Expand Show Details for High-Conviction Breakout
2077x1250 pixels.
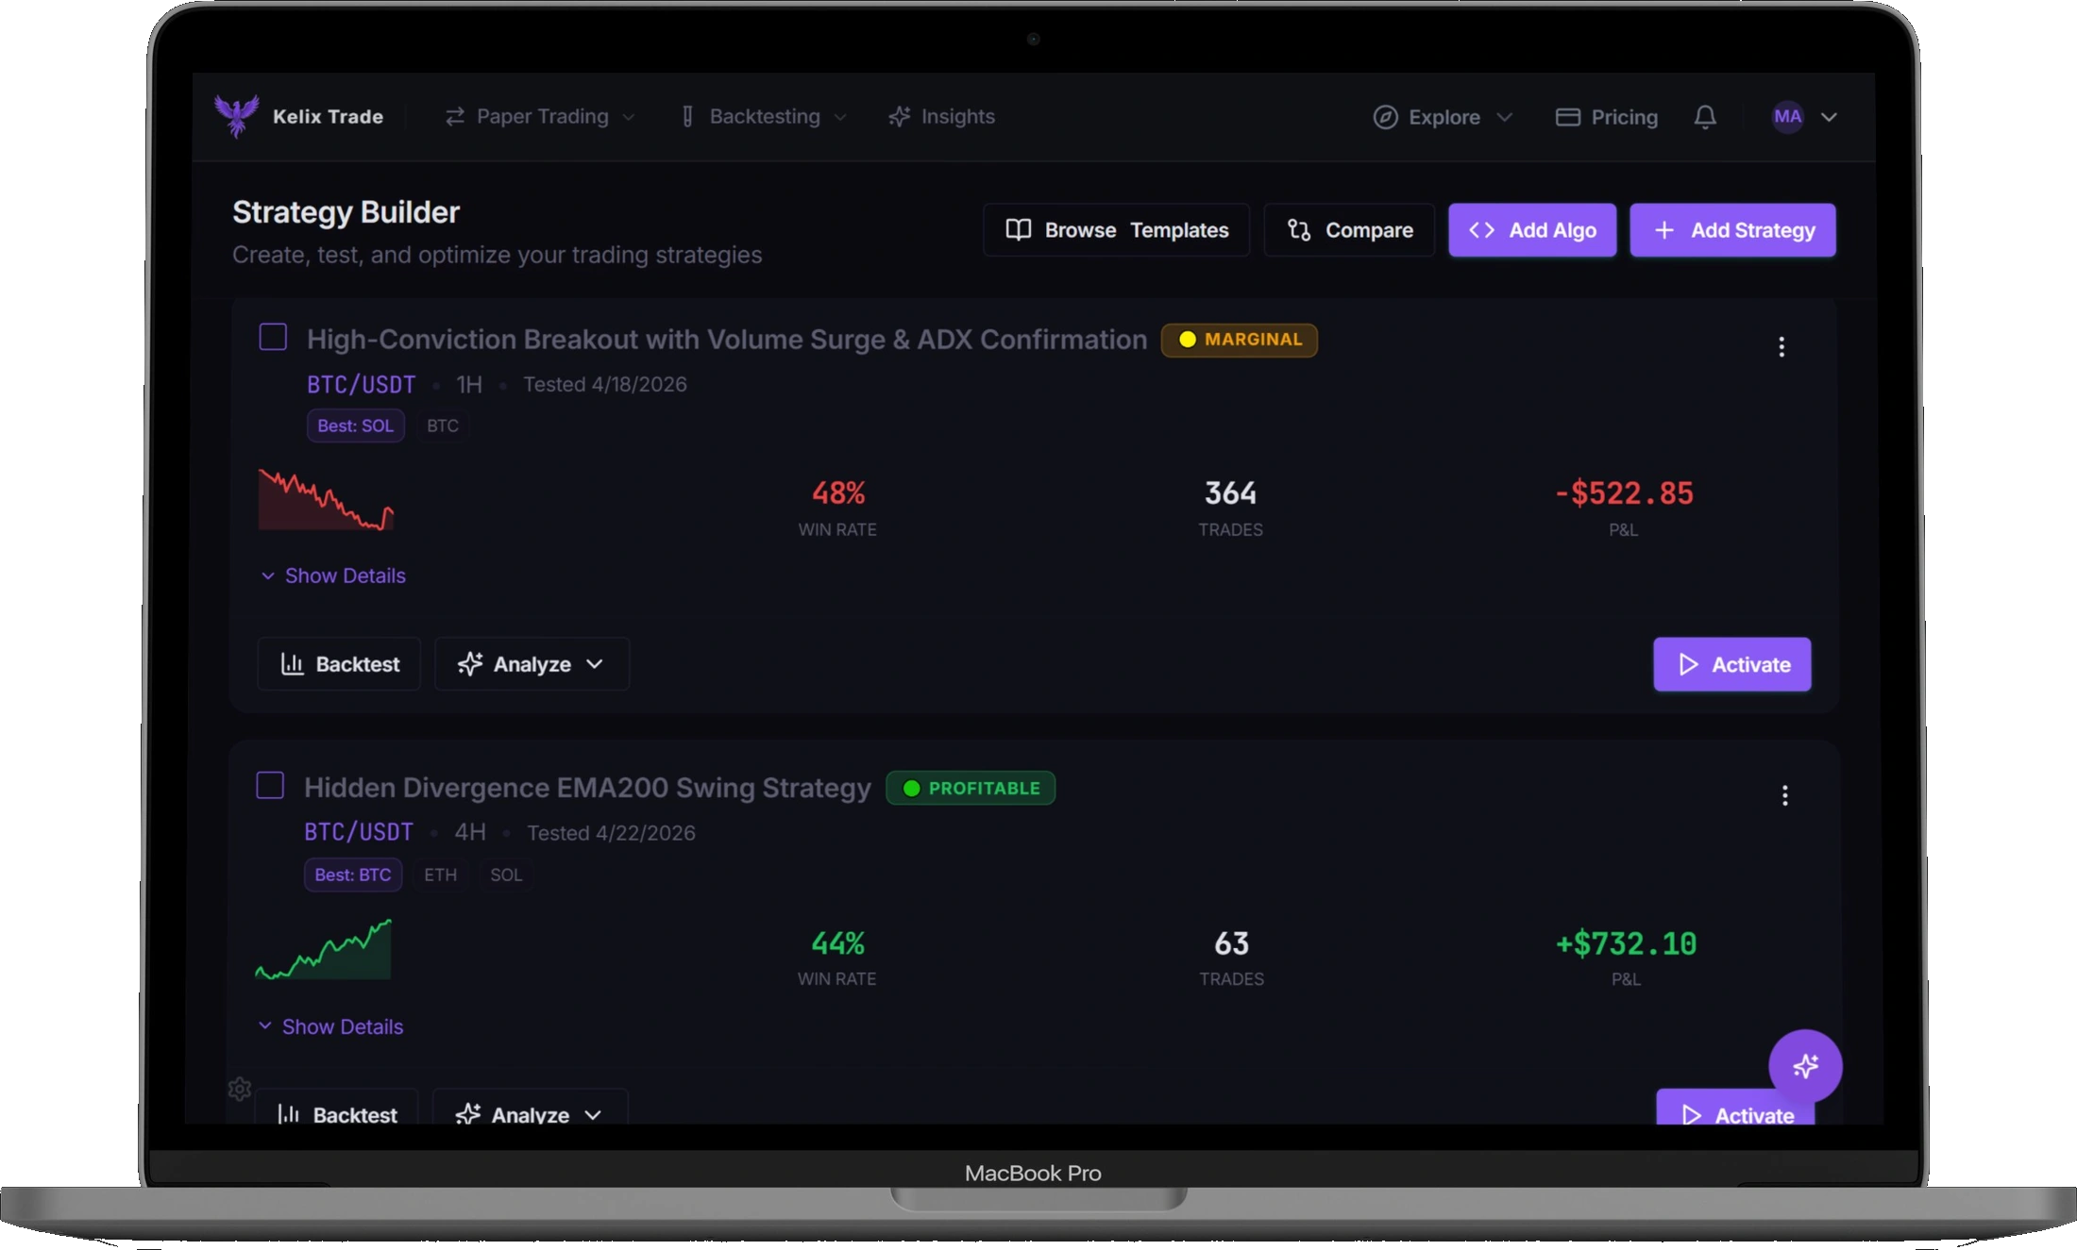click(333, 575)
